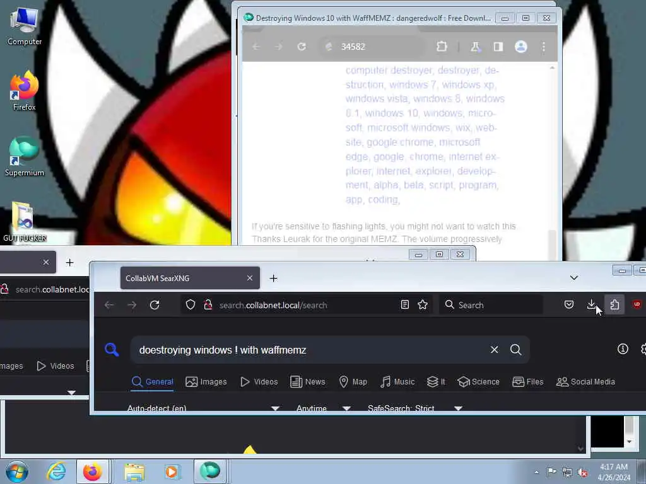The height and width of the screenshot is (484, 646).
Task: Switch to the Files category
Action: point(528,382)
